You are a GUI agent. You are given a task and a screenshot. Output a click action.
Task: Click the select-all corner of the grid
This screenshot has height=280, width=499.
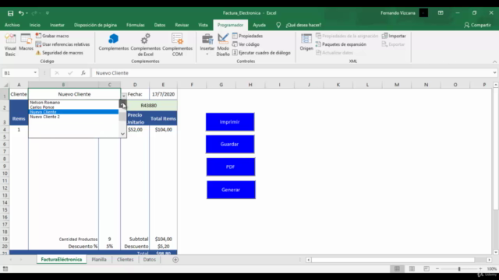[x=5, y=85]
